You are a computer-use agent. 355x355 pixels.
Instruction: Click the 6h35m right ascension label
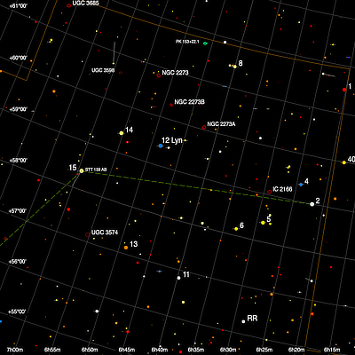pos(195,350)
